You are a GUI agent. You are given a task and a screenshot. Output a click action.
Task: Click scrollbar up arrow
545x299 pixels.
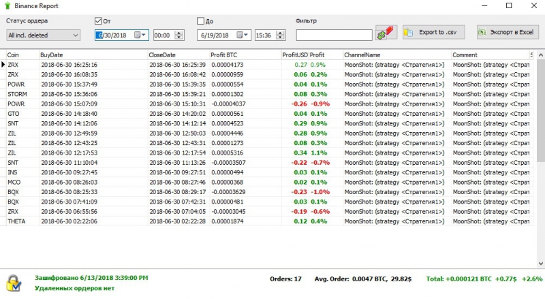pyautogui.click(x=540, y=55)
